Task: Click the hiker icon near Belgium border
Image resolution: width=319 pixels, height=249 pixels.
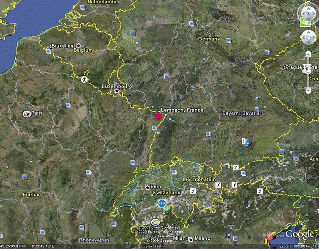Action: [x=84, y=79]
